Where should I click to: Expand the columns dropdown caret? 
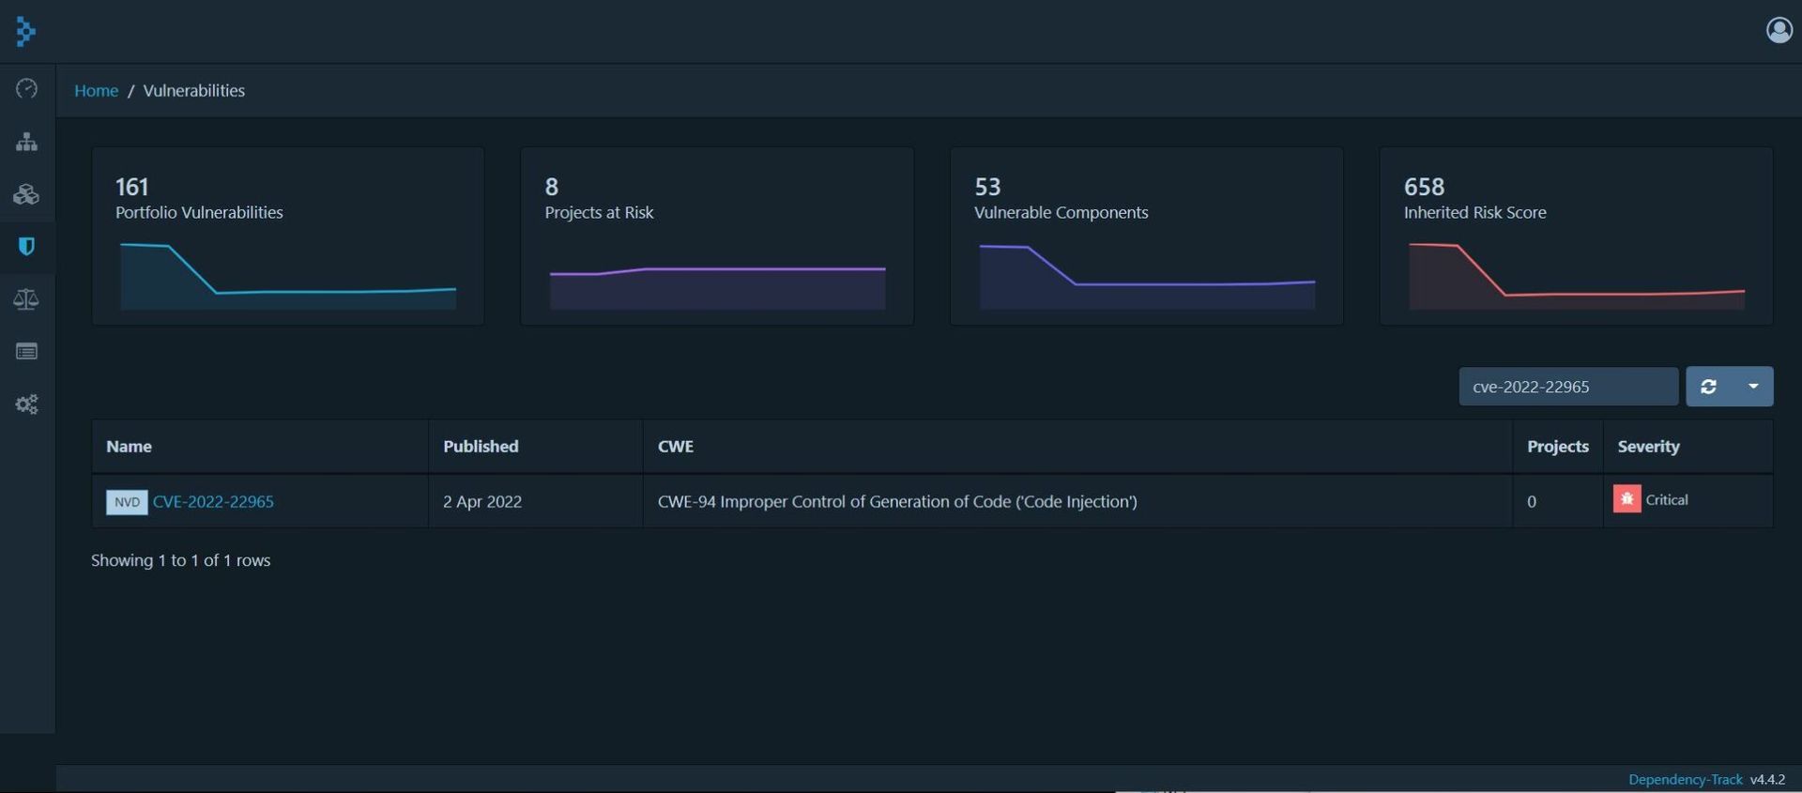1753,387
